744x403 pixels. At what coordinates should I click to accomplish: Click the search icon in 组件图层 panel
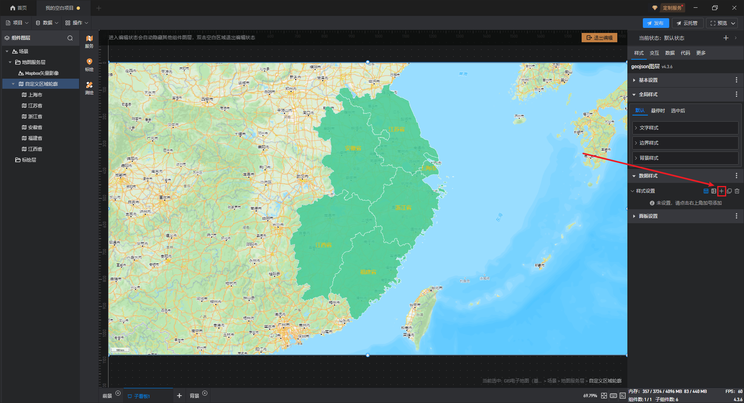[x=70, y=38]
